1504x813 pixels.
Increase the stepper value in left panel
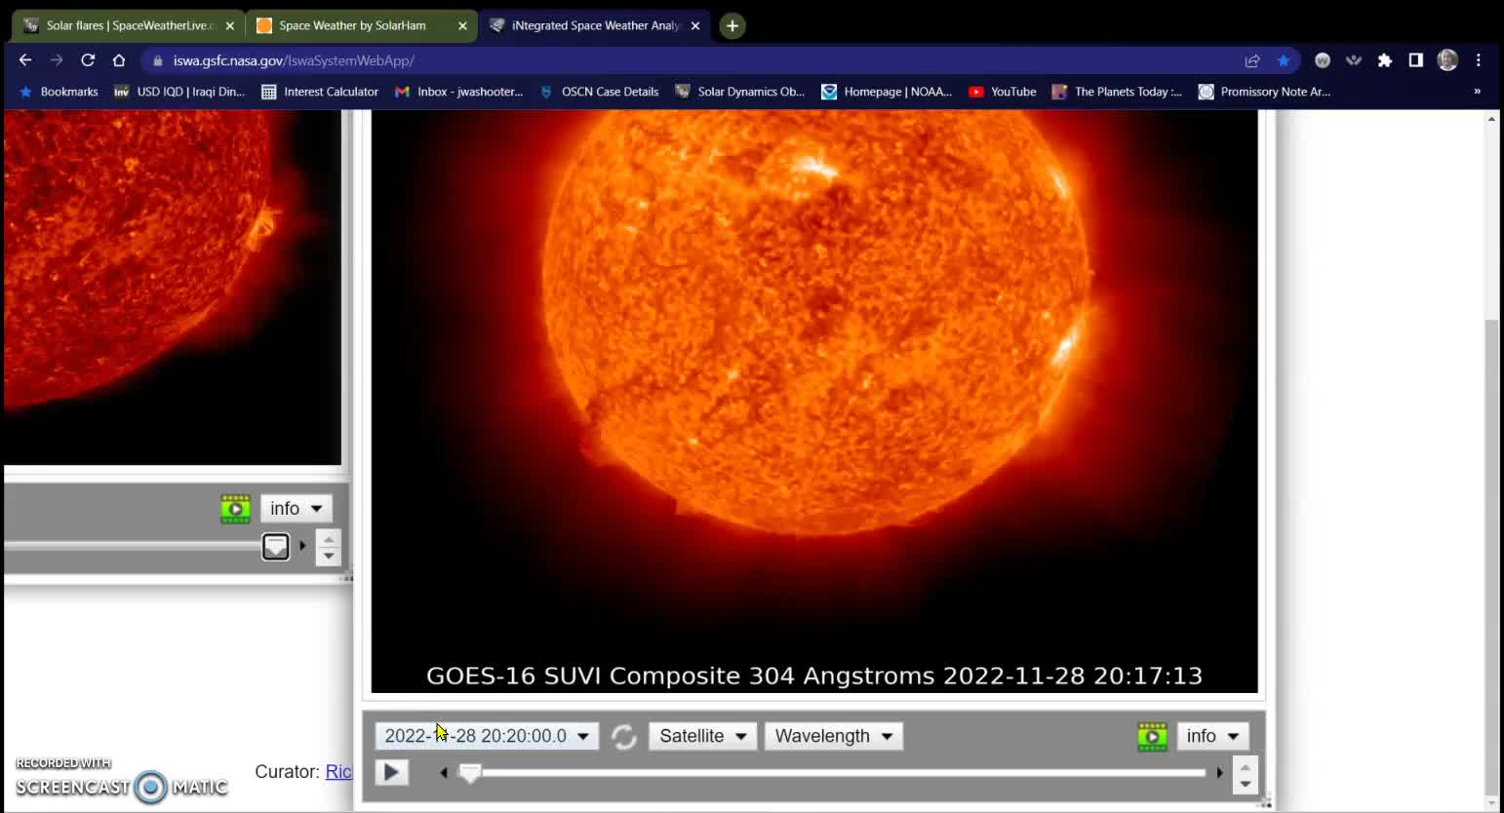329,538
